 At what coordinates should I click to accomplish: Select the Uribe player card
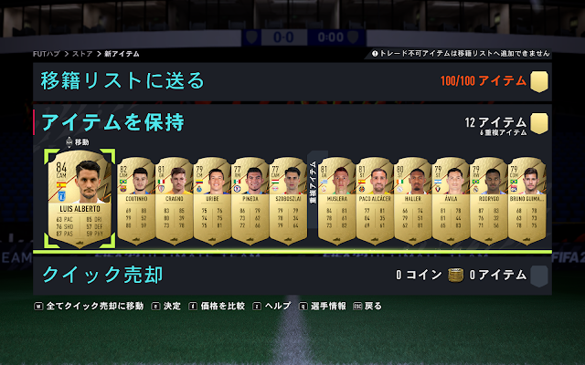click(x=212, y=201)
